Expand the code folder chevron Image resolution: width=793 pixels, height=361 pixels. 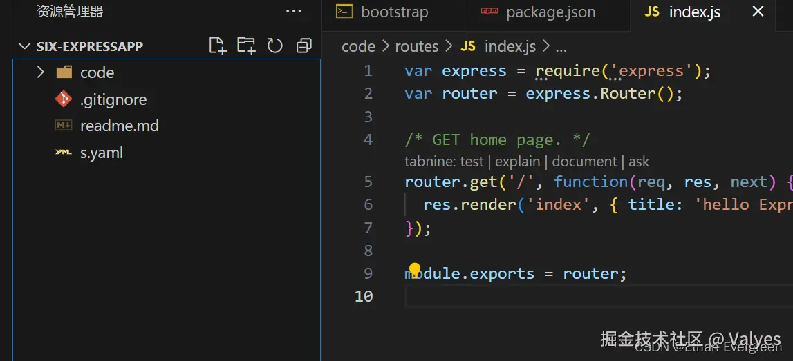41,72
